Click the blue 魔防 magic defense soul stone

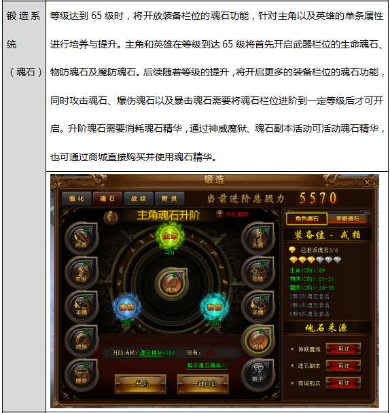(127, 307)
